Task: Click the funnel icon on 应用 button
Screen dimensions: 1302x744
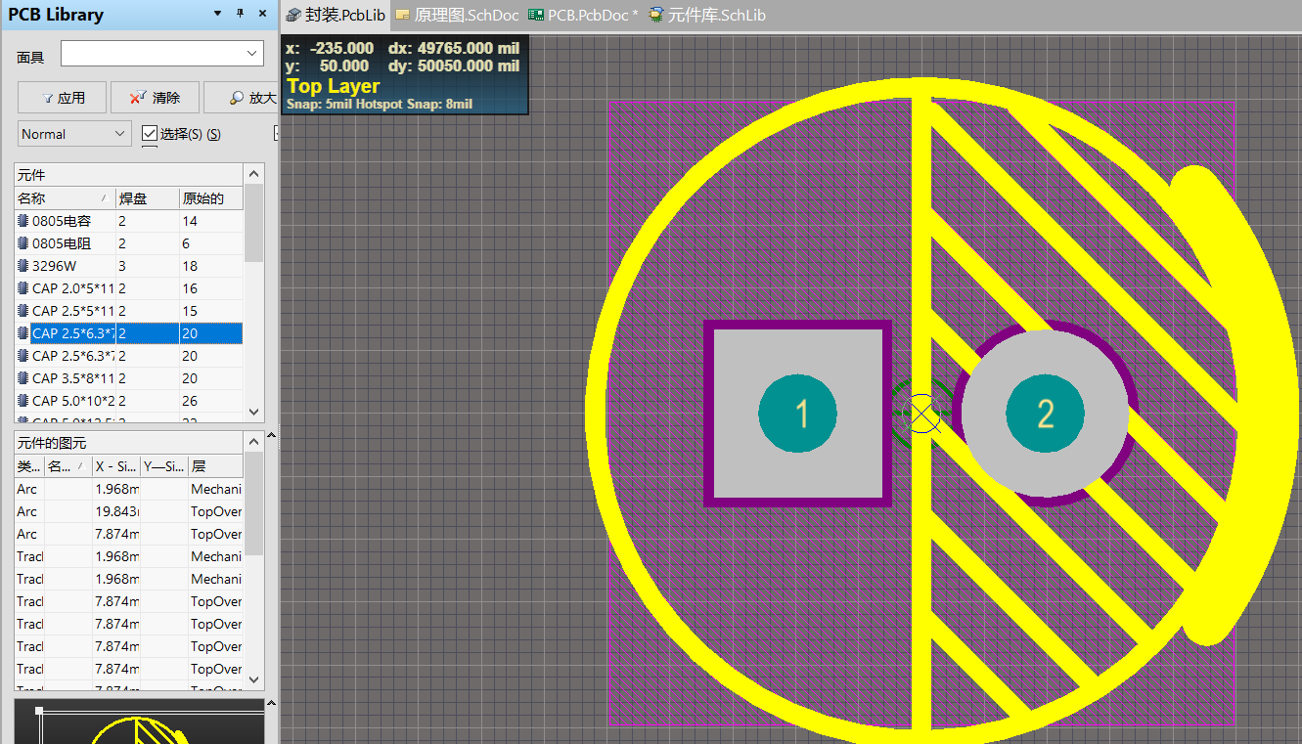Action: point(46,98)
